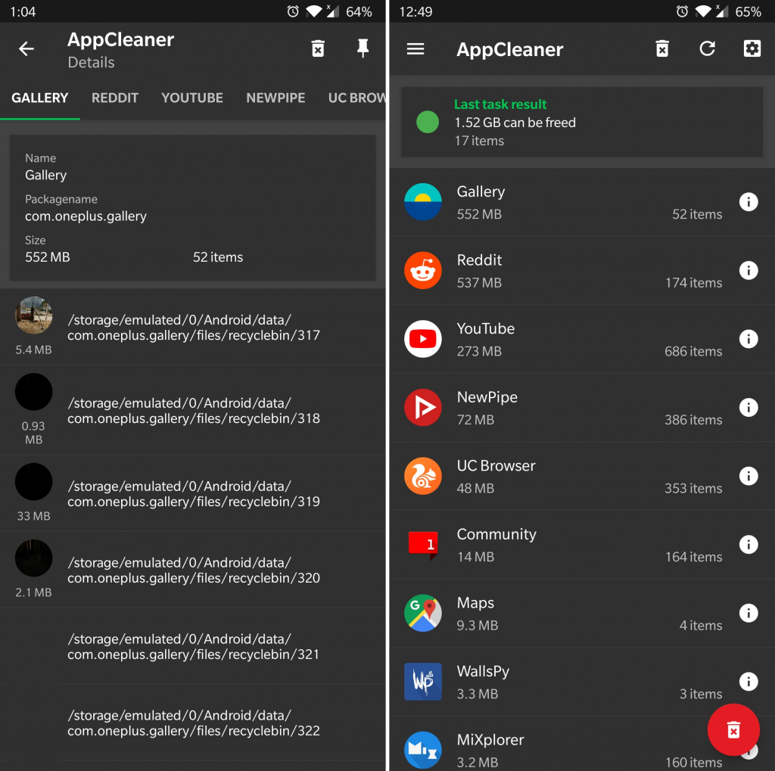775x771 pixels.
Task: Tap the UC Browser app icon
Action: pos(422,476)
